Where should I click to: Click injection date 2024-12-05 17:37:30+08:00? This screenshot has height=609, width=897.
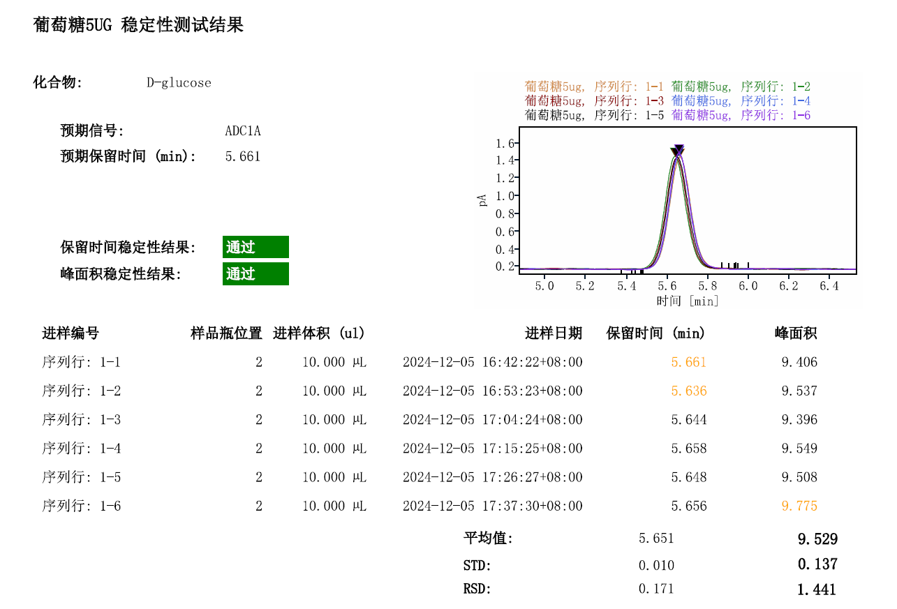coord(493,506)
